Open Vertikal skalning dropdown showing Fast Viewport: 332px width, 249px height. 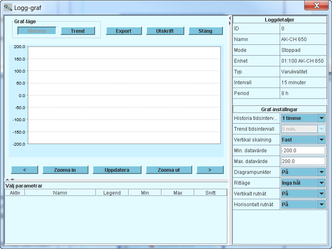coord(303,140)
